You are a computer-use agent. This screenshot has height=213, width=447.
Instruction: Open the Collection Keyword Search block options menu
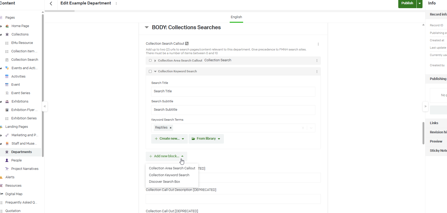coord(317,72)
